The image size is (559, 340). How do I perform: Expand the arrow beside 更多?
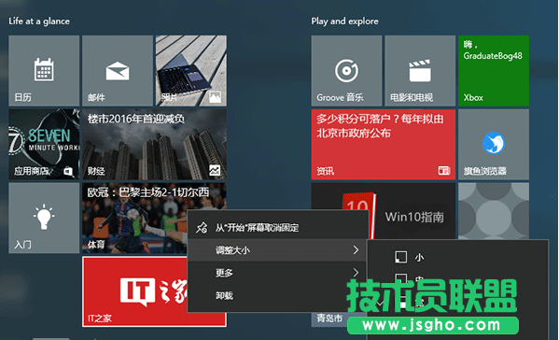click(356, 273)
